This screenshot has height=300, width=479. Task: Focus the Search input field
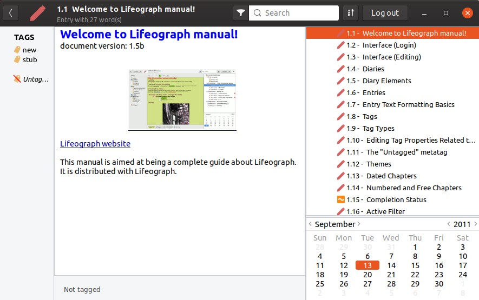click(x=293, y=13)
